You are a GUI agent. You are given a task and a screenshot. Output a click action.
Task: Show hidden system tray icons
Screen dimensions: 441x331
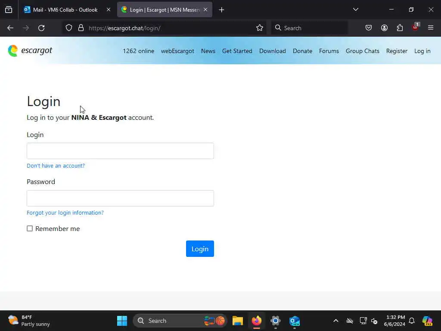pos(336,321)
